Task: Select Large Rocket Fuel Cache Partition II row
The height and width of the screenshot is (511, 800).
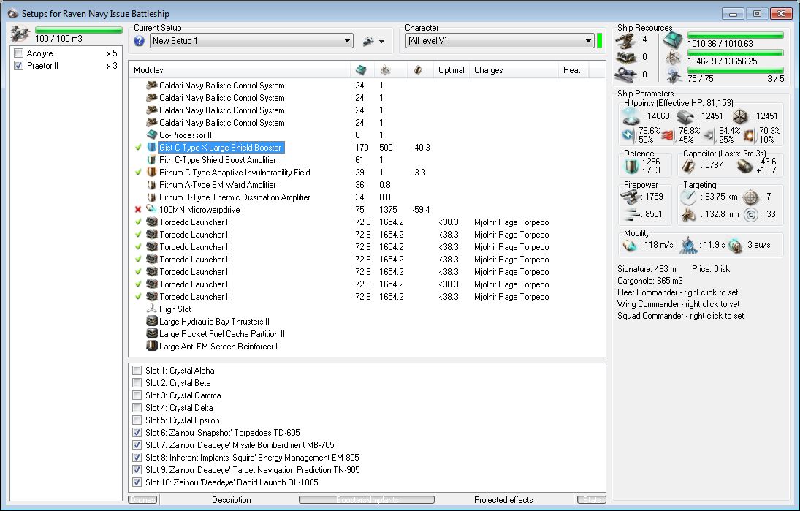Action: (367, 333)
